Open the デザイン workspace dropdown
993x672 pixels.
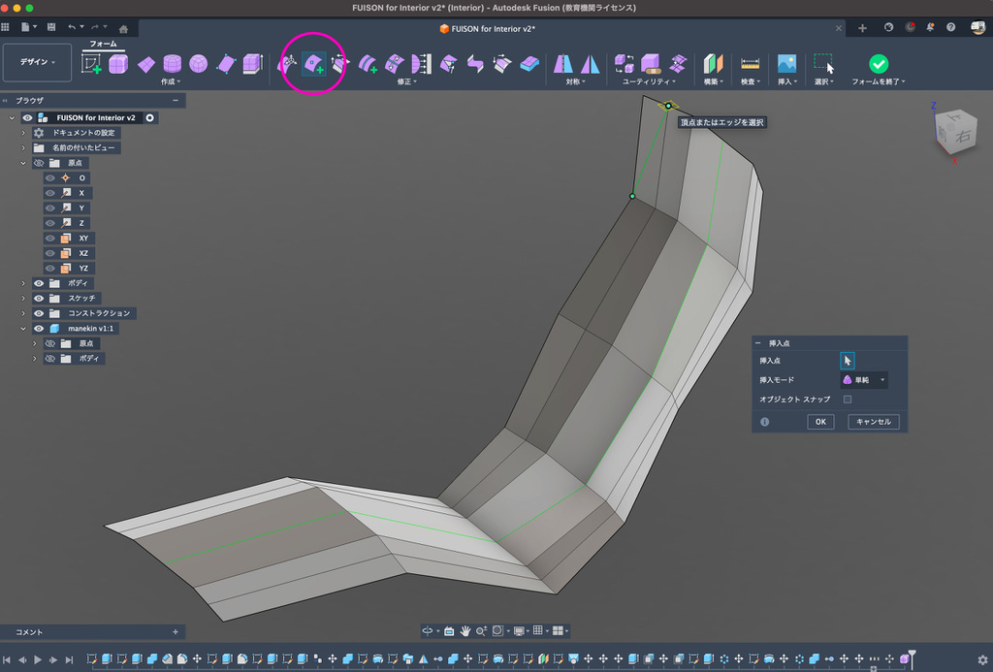(x=38, y=62)
